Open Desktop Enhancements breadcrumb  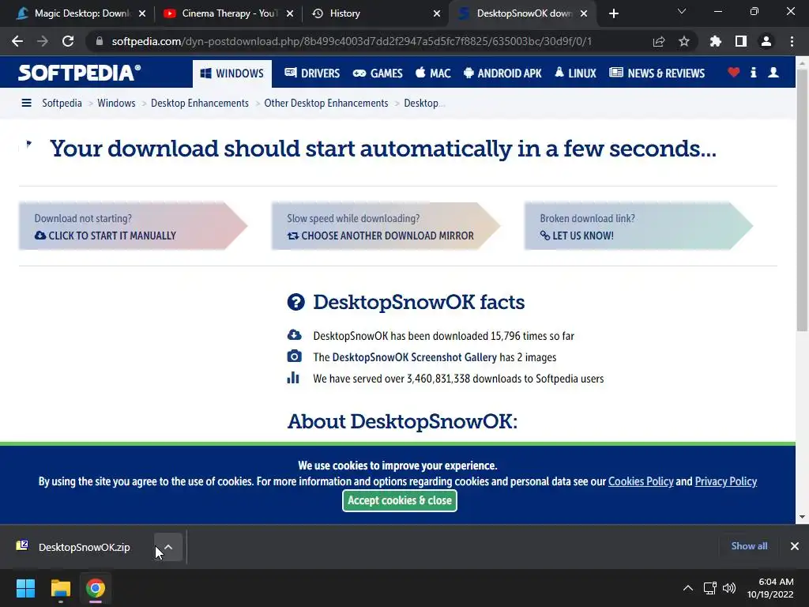pos(200,104)
